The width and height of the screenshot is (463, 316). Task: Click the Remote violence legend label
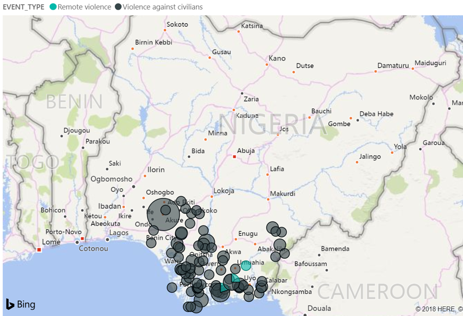(84, 7)
